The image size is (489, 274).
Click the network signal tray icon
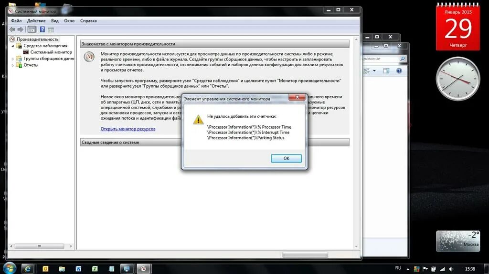click(x=442, y=269)
